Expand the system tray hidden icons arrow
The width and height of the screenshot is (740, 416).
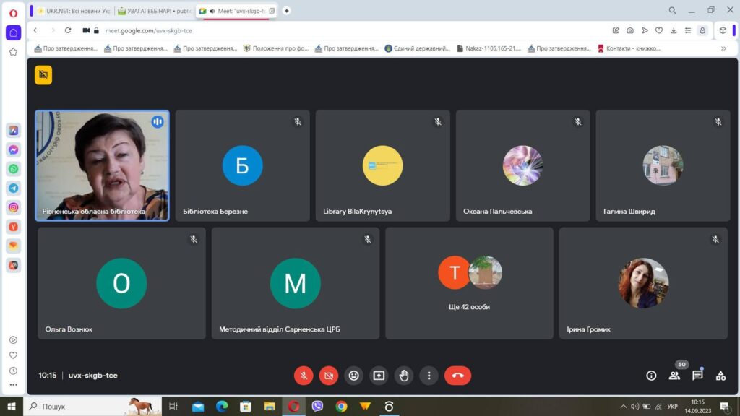point(624,407)
